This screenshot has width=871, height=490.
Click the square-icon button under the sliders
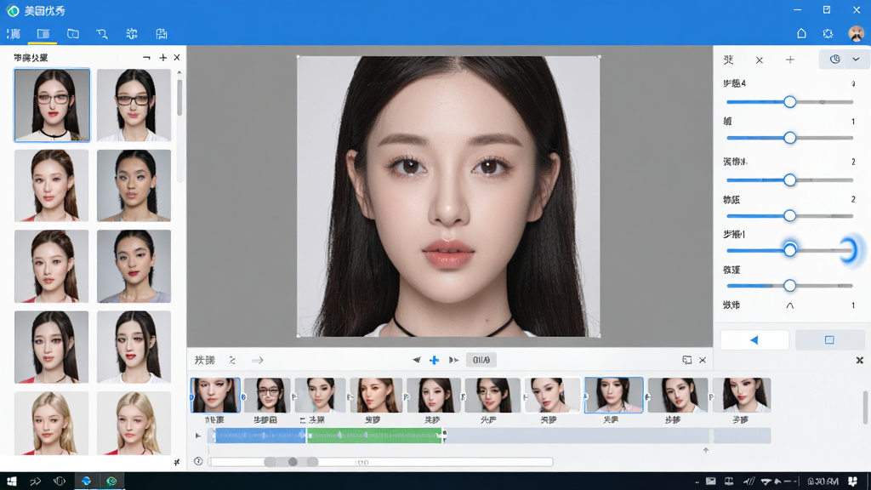[829, 339]
